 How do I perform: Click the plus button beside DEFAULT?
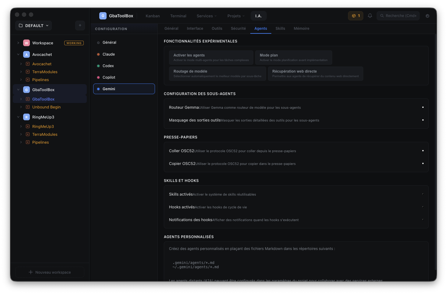click(x=80, y=26)
